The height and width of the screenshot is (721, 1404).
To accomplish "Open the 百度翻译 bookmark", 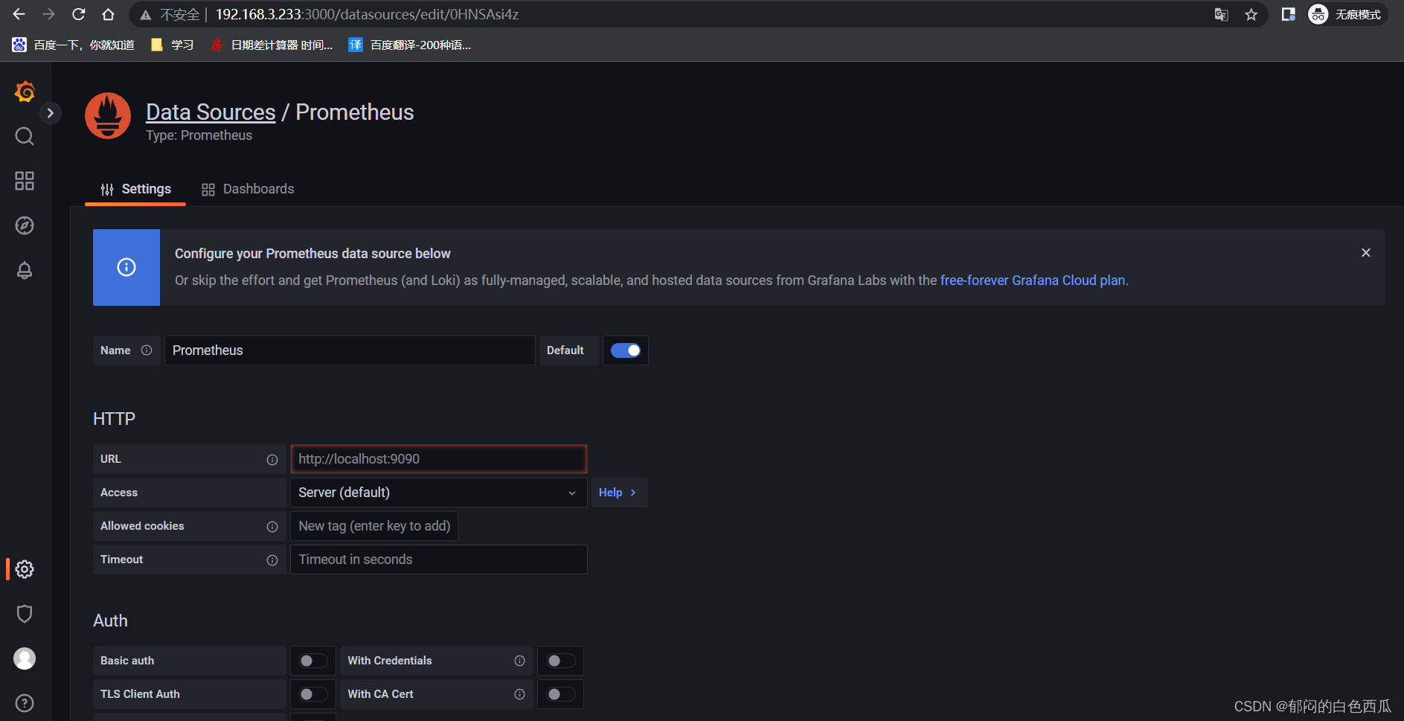I will tap(411, 45).
